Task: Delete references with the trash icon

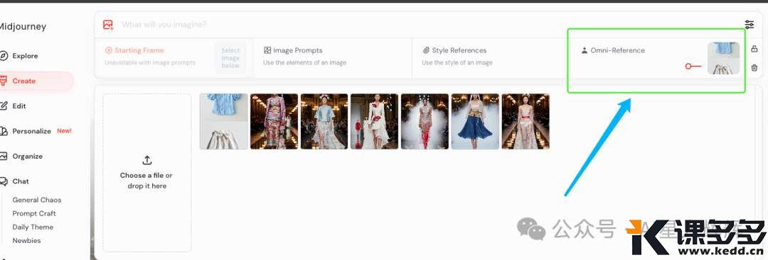Action: coord(754,68)
